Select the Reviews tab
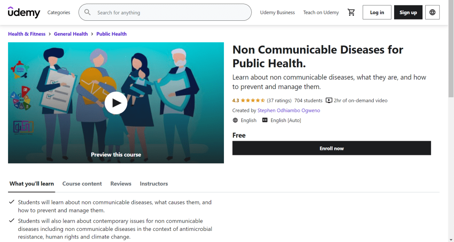Image resolution: width=454 pixels, height=242 pixels. pos(121,184)
